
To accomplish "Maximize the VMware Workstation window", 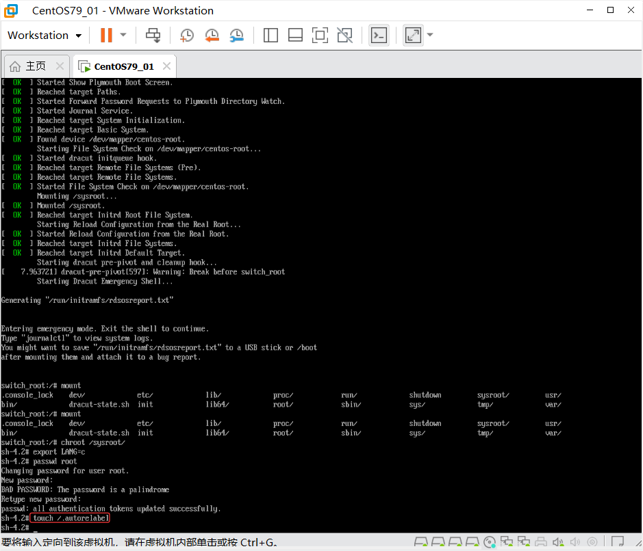I will pos(610,10).
